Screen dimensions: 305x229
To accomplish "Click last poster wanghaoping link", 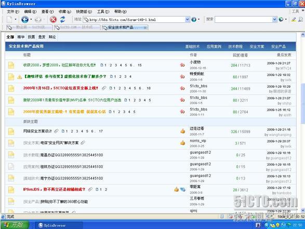I will (x=280, y=134).
